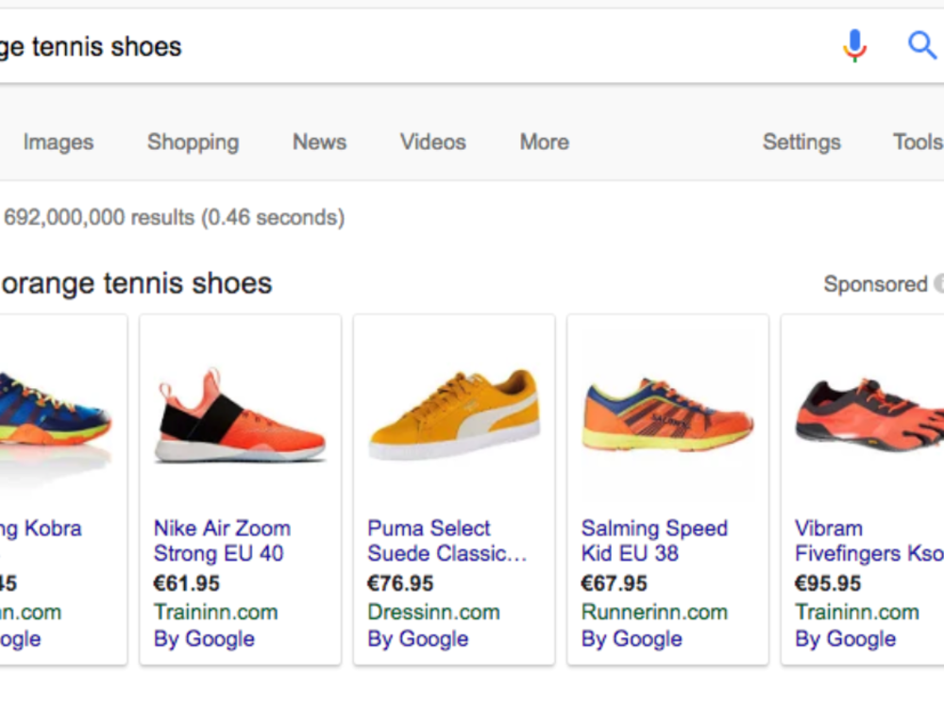Open the Settings menu
The image size is (944, 708).
pyautogui.click(x=801, y=143)
